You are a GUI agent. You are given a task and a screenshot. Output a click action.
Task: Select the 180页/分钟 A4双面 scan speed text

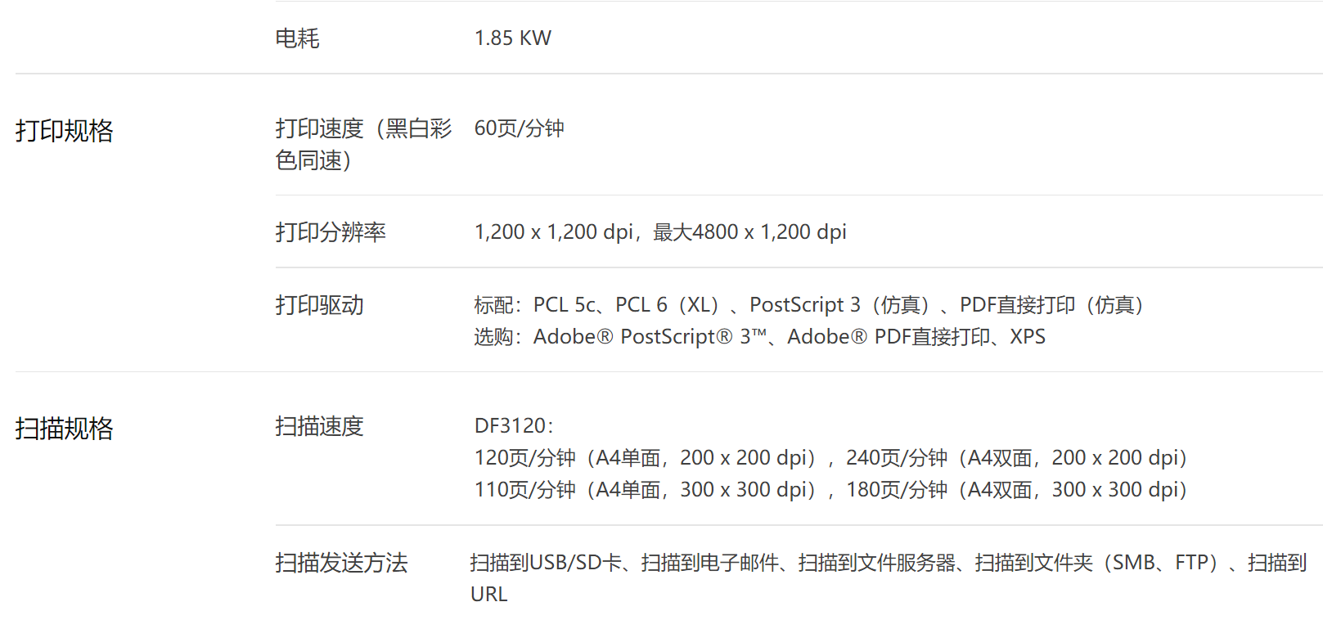pos(1015,490)
